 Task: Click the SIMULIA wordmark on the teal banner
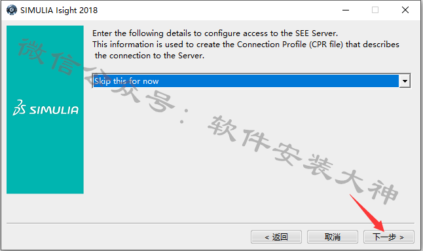coord(54,110)
